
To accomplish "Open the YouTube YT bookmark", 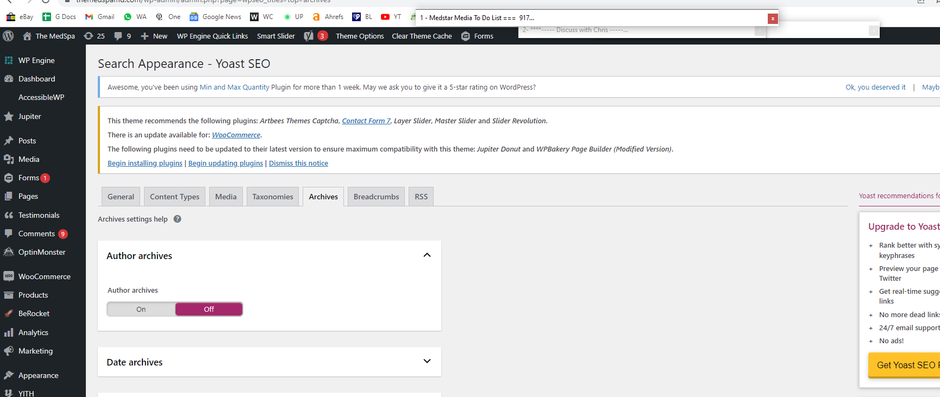I will (x=391, y=17).
